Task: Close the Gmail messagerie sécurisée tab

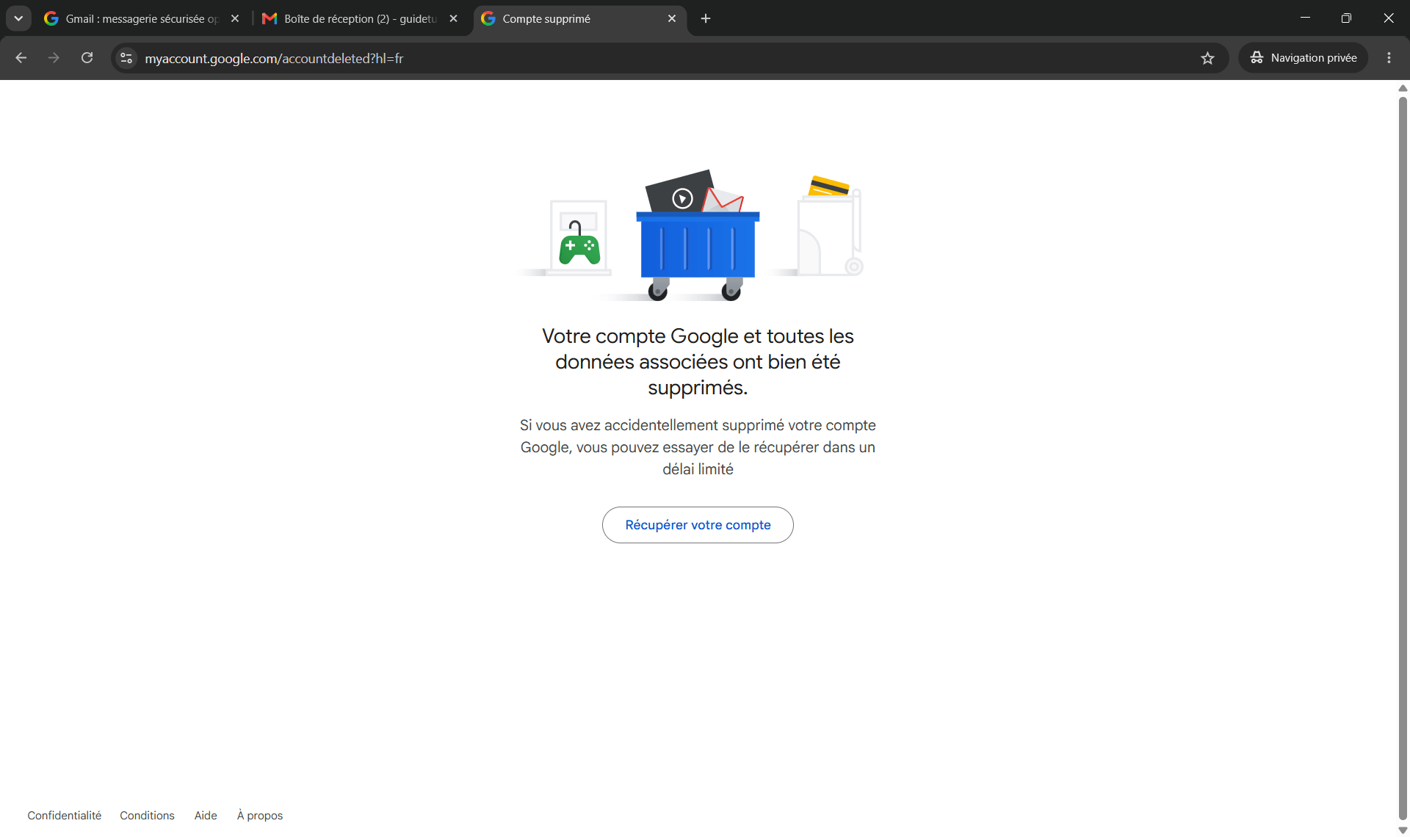Action: click(x=235, y=18)
